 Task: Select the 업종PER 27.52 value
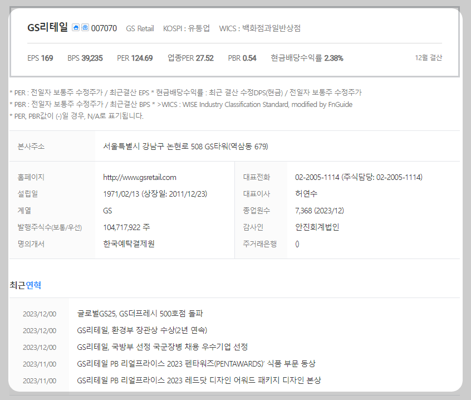click(x=190, y=58)
